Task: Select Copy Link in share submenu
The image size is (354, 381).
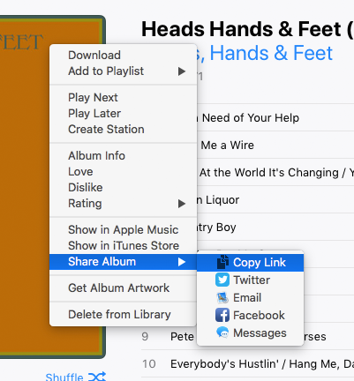Action: point(250,263)
